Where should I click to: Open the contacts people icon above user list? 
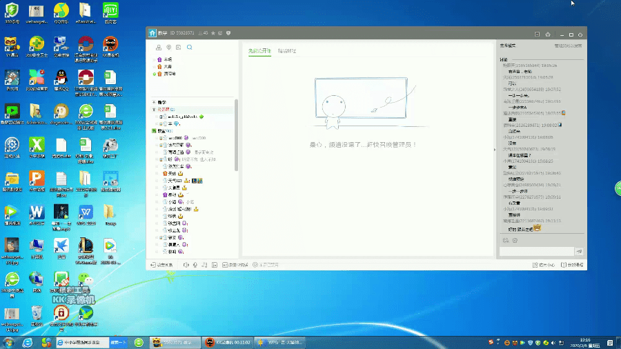pos(159,48)
